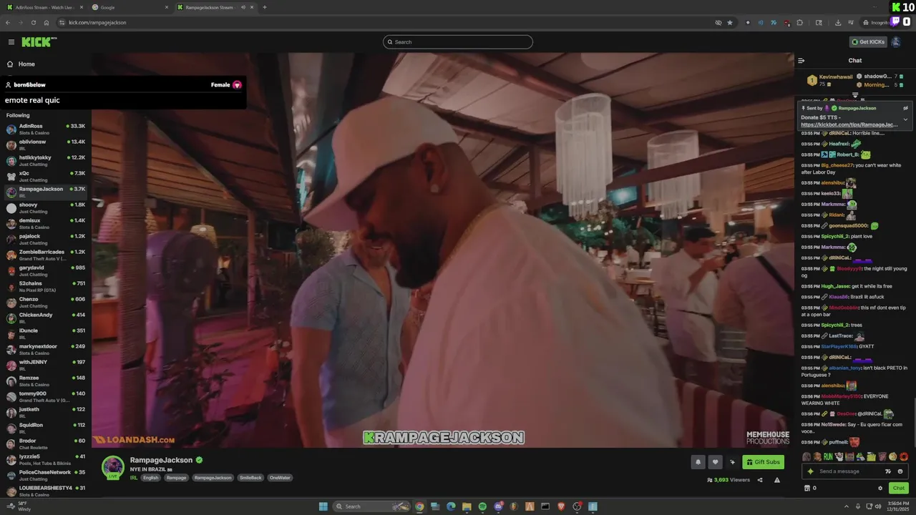Open ChickenAndy channel
This screenshot has width=916, height=515.
pos(46,318)
